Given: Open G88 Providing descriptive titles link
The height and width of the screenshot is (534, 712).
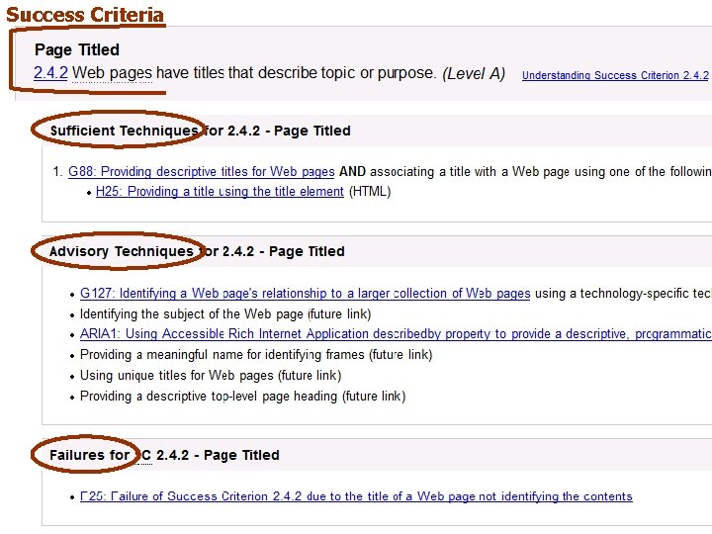Looking at the screenshot, I should pos(201,172).
